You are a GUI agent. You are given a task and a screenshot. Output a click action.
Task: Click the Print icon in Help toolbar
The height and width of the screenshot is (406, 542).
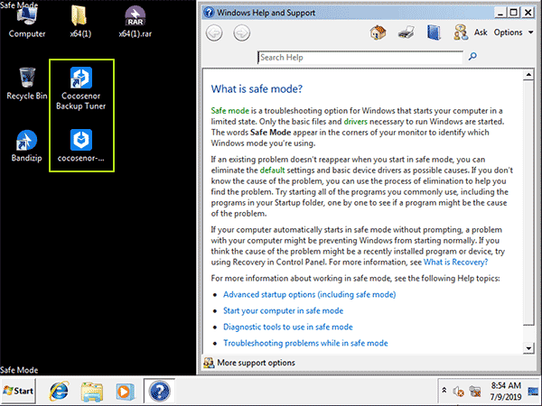tap(406, 32)
